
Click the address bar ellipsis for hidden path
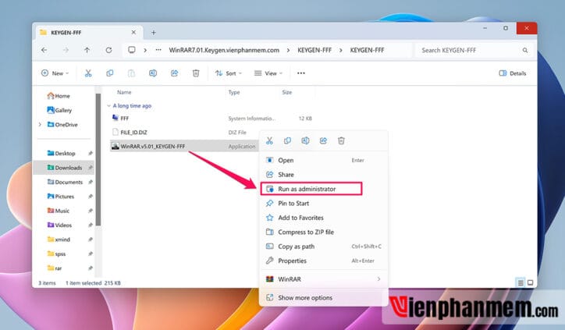coord(158,50)
